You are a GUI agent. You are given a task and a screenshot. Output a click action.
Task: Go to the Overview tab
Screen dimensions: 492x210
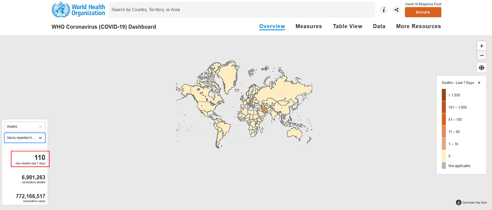(x=272, y=26)
